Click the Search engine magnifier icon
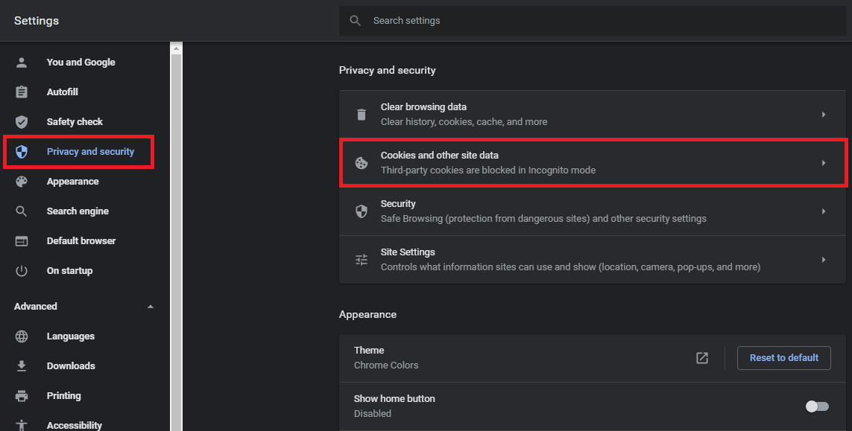 click(22, 211)
